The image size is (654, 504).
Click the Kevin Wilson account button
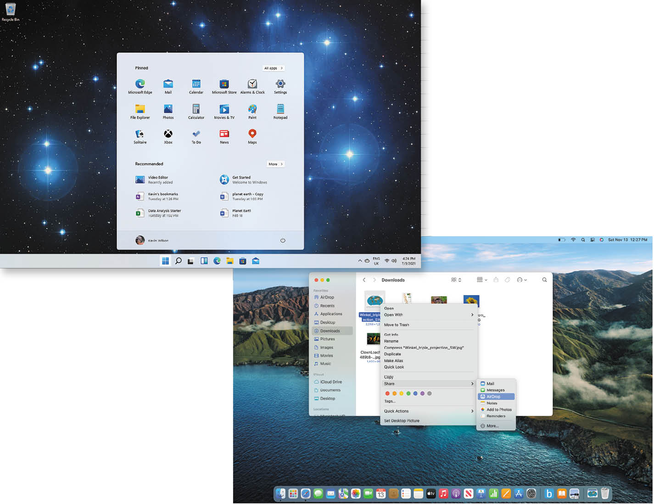click(x=152, y=240)
